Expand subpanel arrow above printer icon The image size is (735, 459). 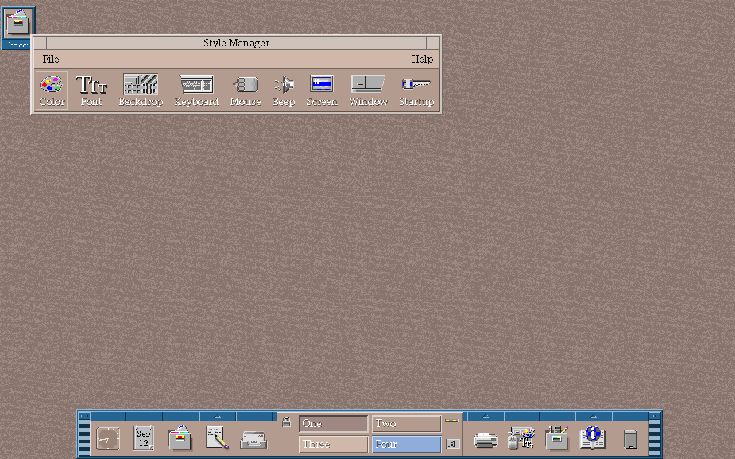[x=486, y=416]
